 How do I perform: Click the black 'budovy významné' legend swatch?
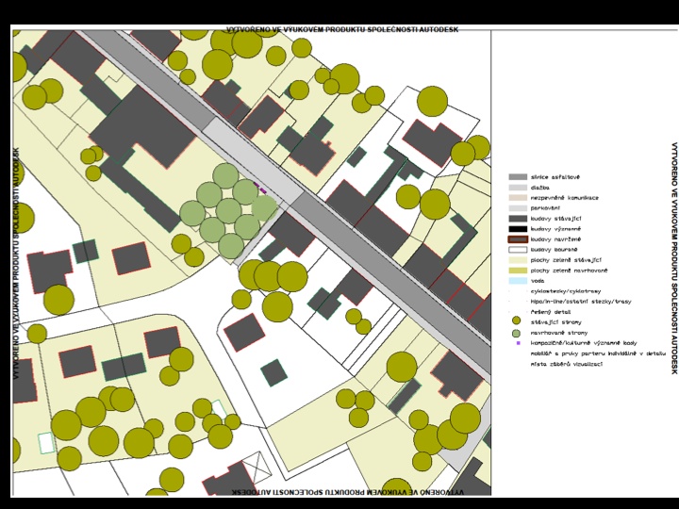pyautogui.click(x=518, y=229)
